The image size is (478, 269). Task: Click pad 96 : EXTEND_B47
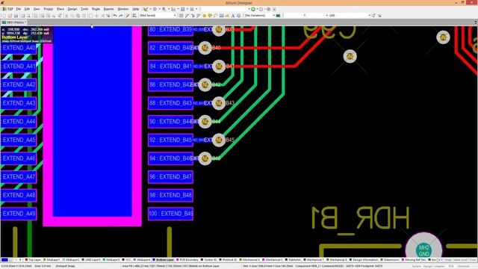170,177
